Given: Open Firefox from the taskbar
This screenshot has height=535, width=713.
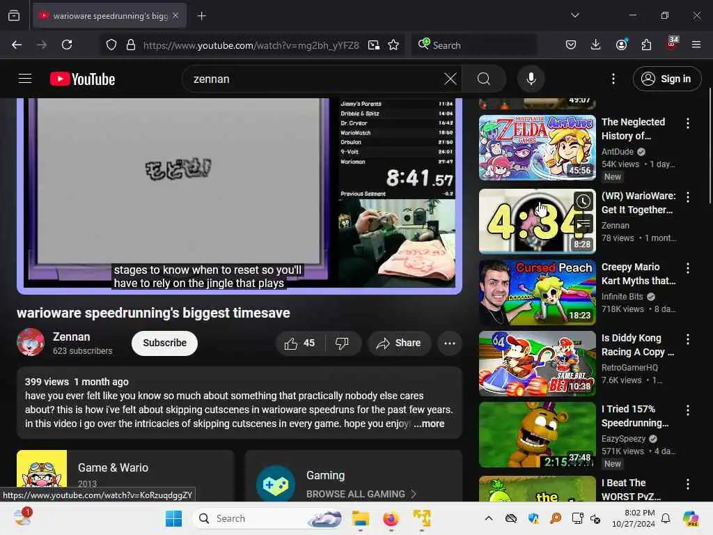Looking at the screenshot, I should tap(391, 518).
